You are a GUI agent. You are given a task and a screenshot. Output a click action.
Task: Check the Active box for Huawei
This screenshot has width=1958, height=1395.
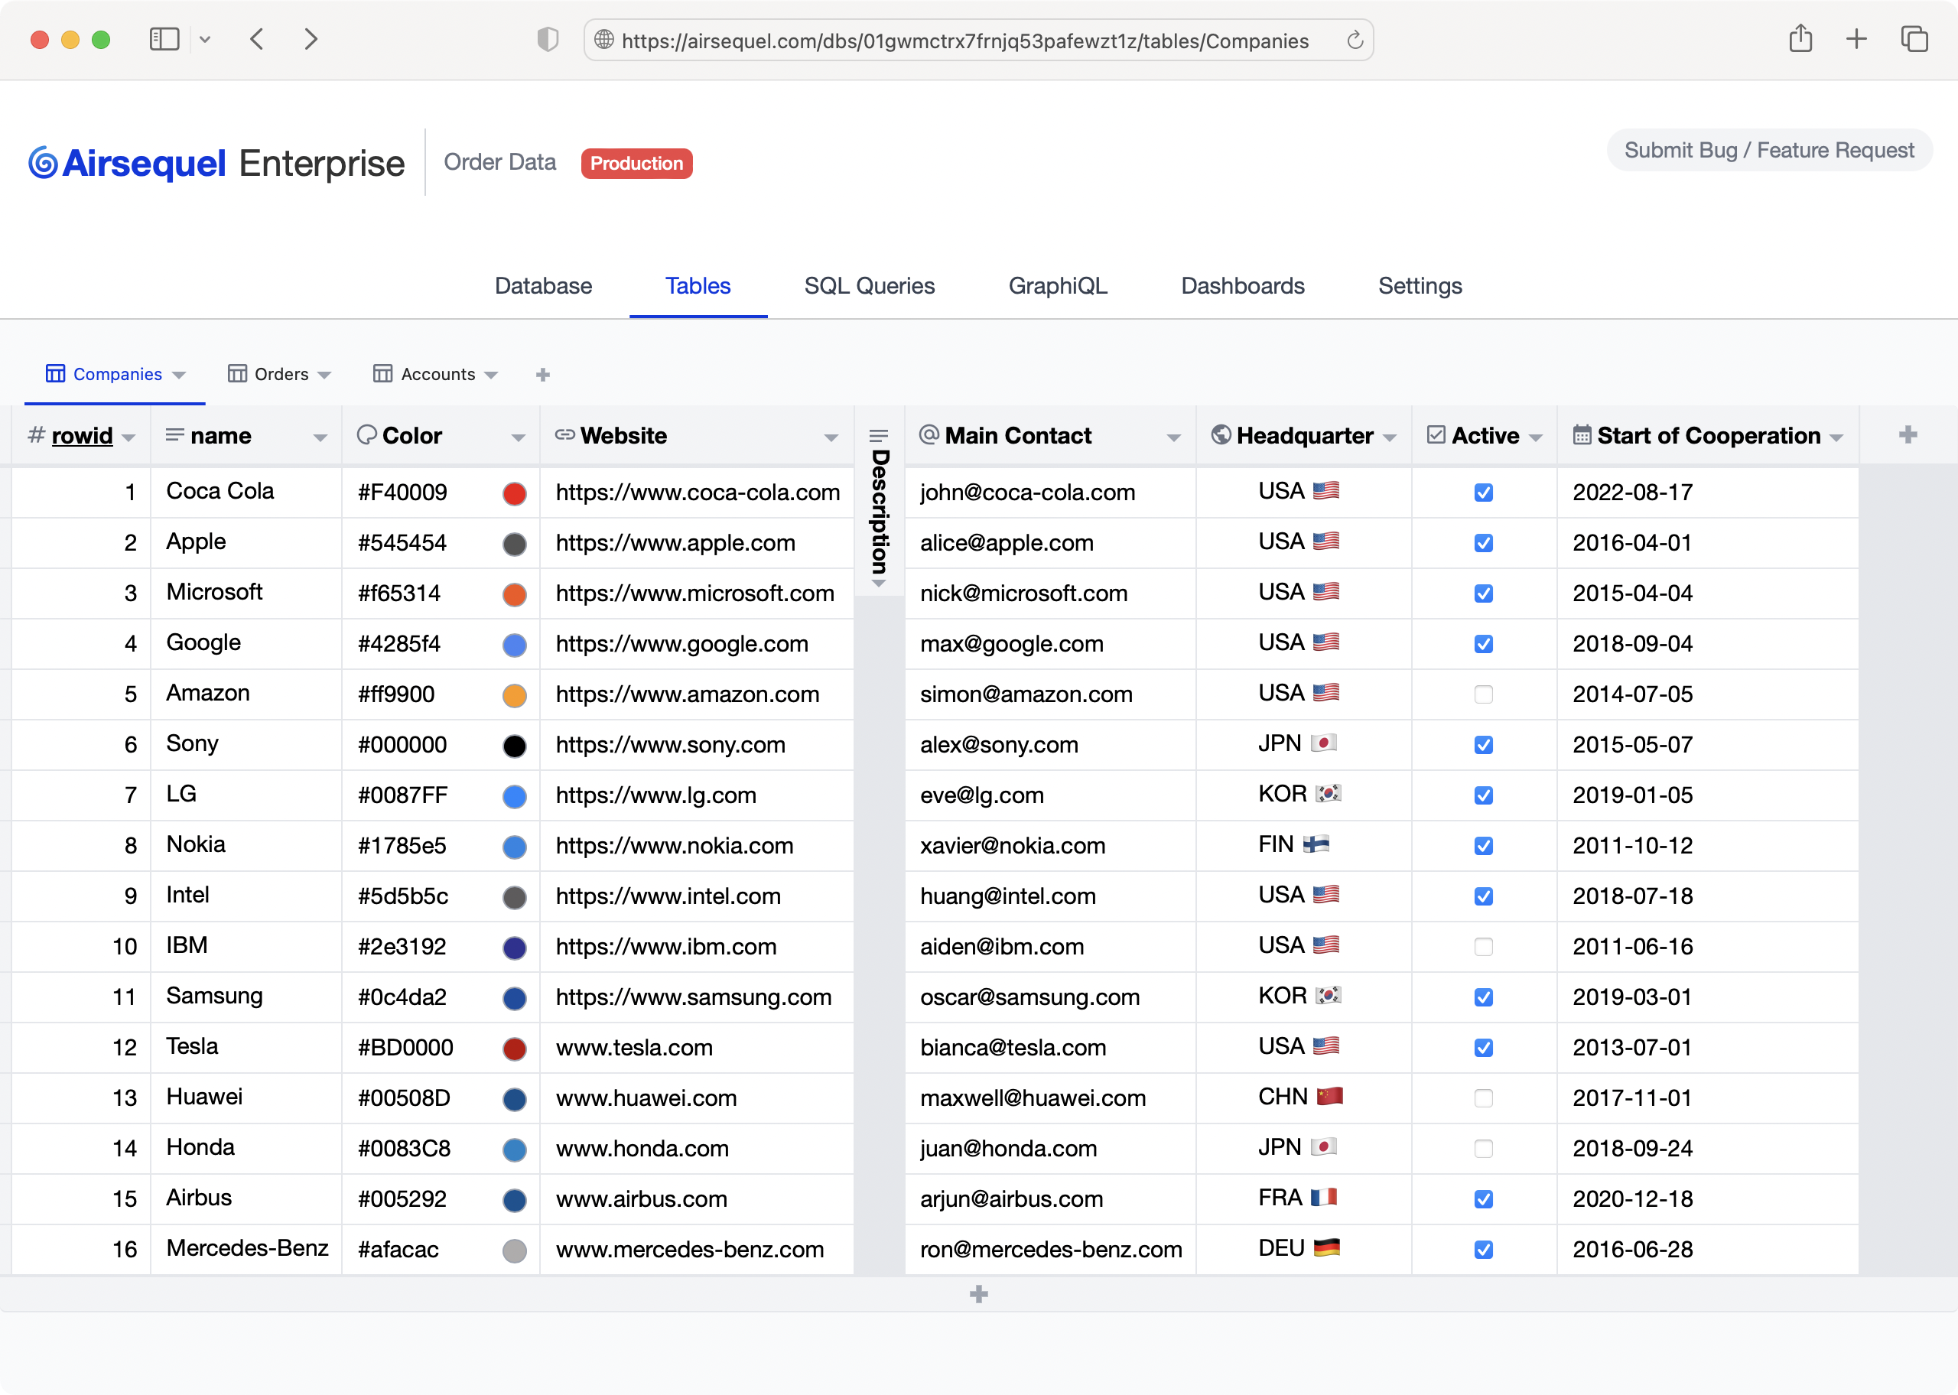1483,1097
